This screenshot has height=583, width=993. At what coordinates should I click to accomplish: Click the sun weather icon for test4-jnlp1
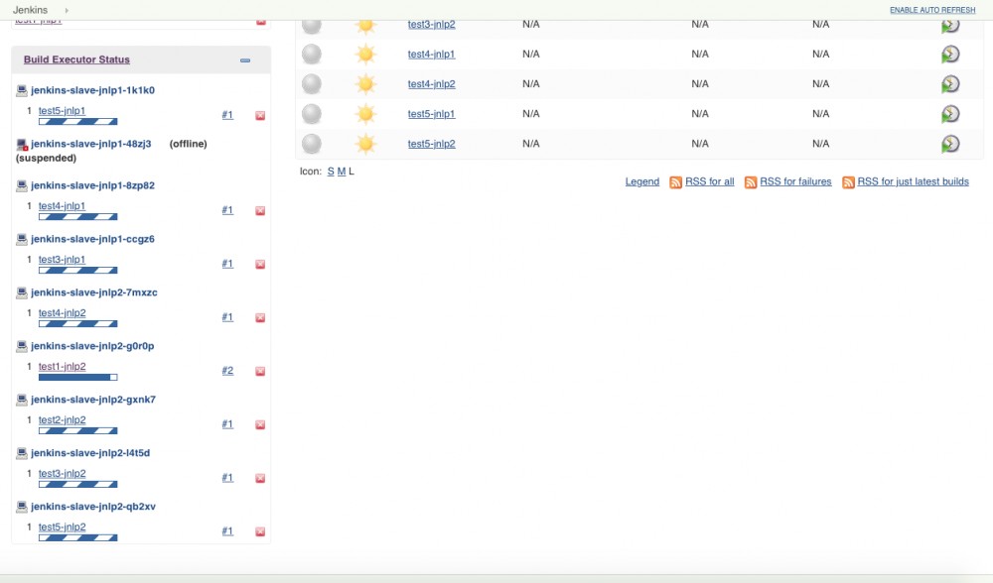tap(365, 55)
